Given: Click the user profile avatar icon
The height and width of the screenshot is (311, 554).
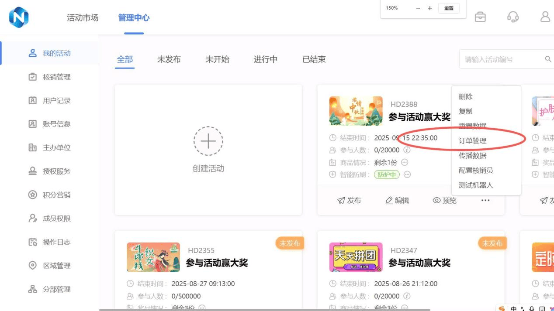Looking at the screenshot, I should tap(545, 17).
